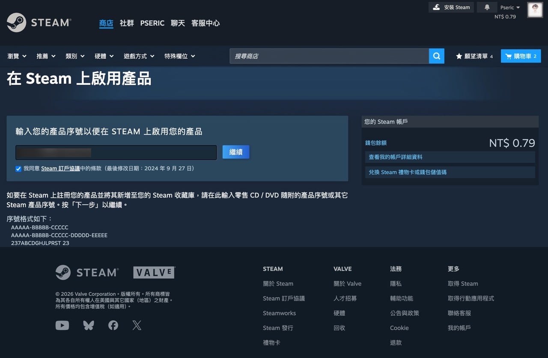Viewport: 548px width, 358px height.
Task: Open footer link 退款
Action: tap(396, 343)
